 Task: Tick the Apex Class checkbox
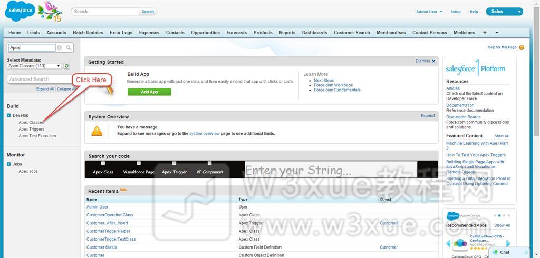coord(103,163)
